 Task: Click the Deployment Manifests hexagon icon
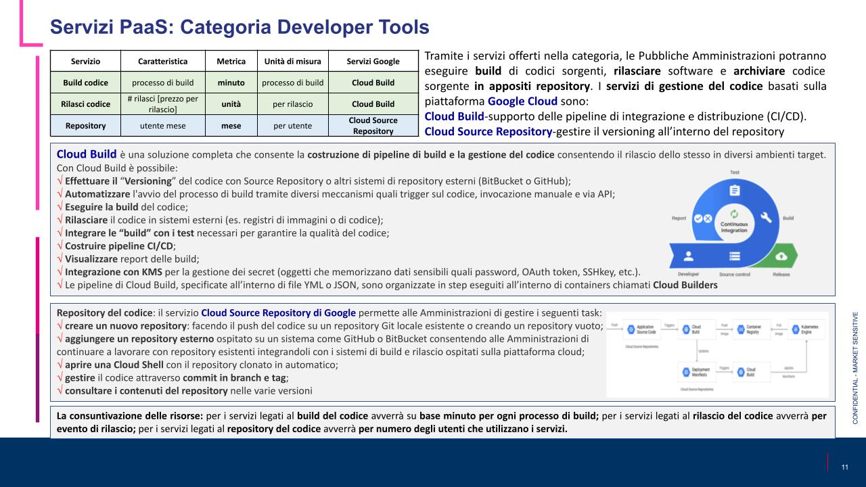[686, 372]
